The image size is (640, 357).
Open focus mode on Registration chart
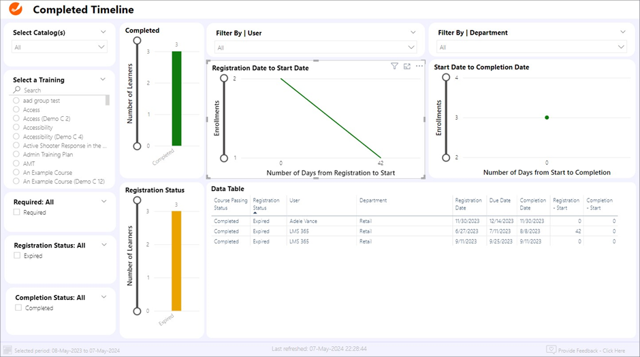point(406,66)
